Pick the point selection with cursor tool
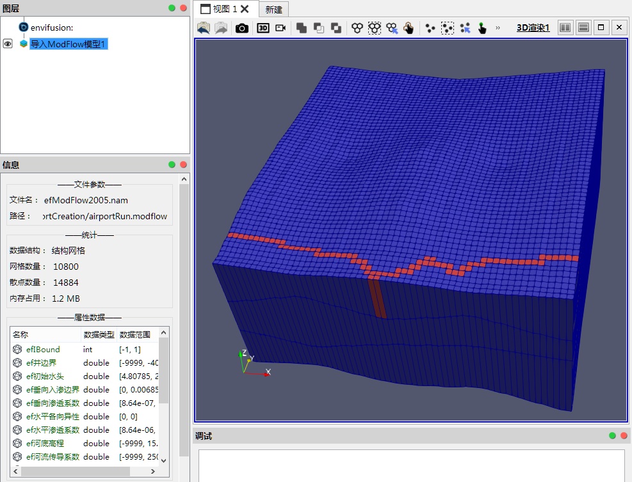632x482 pixels. point(465,27)
